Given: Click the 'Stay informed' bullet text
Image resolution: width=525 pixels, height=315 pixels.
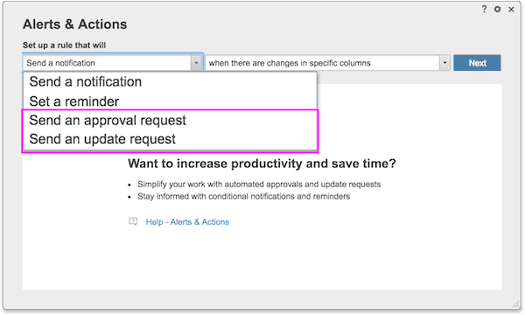Looking at the screenshot, I should pyautogui.click(x=244, y=196).
